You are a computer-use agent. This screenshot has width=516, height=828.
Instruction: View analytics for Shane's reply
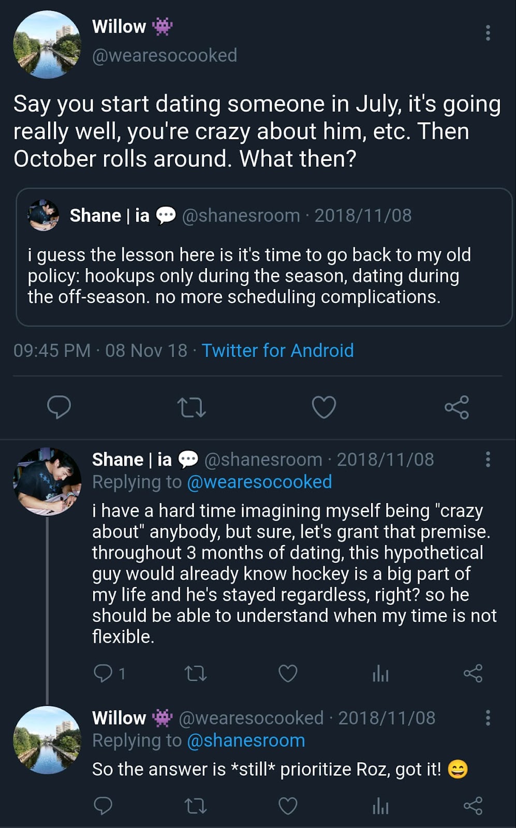(x=380, y=673)
